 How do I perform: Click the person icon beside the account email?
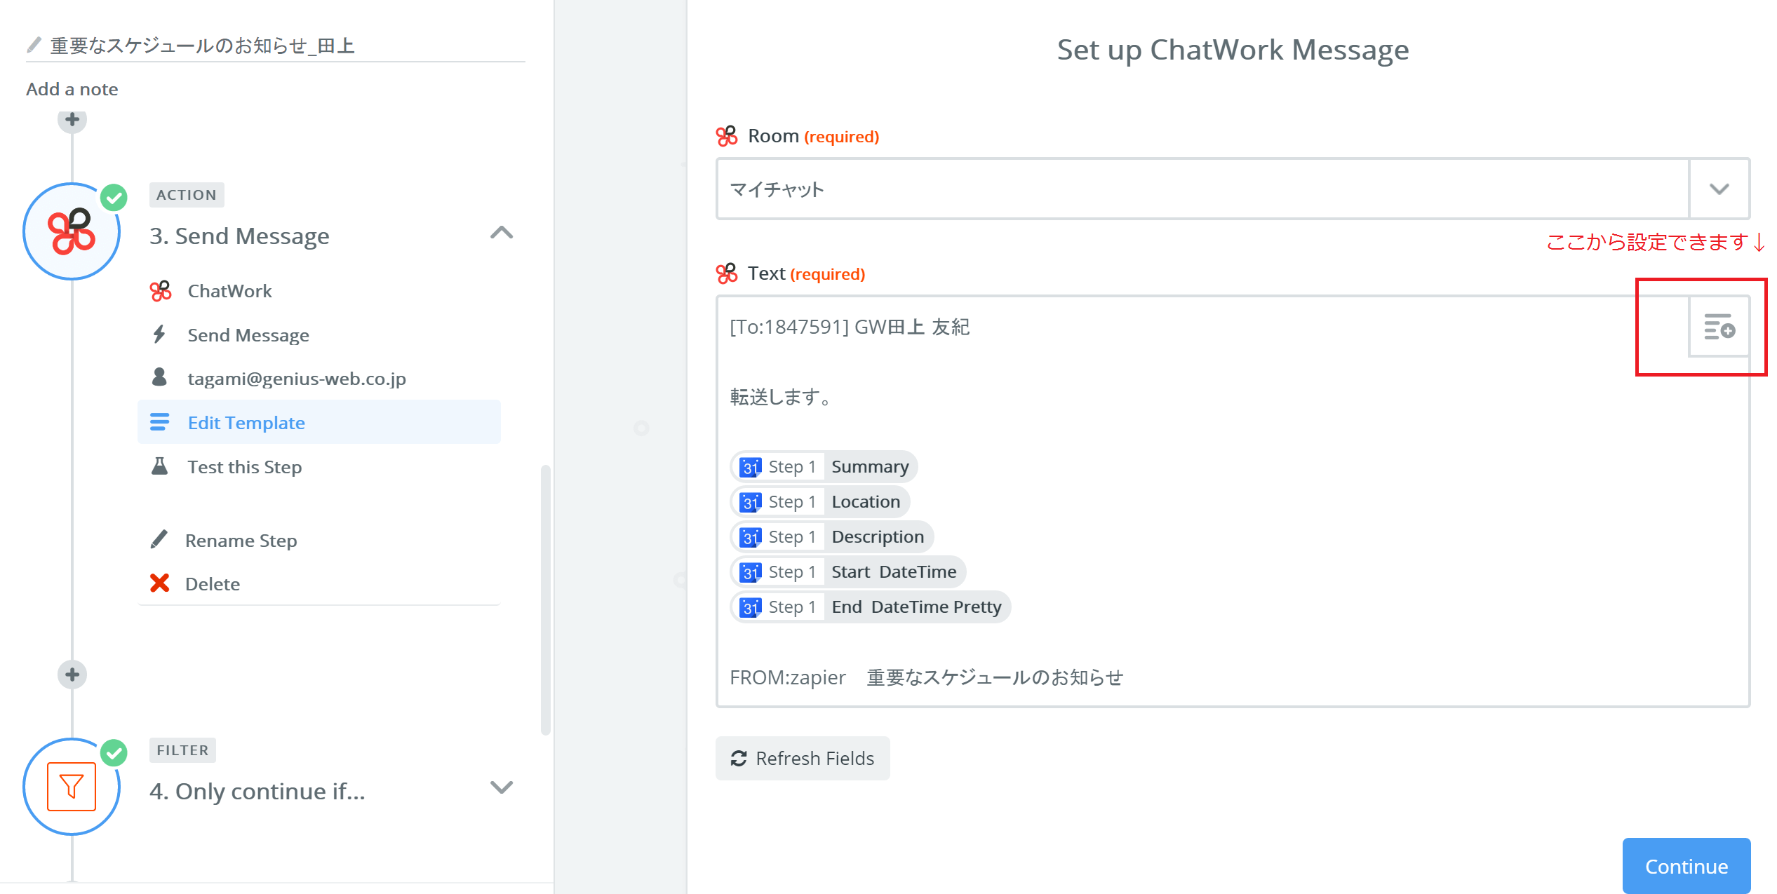160,377
